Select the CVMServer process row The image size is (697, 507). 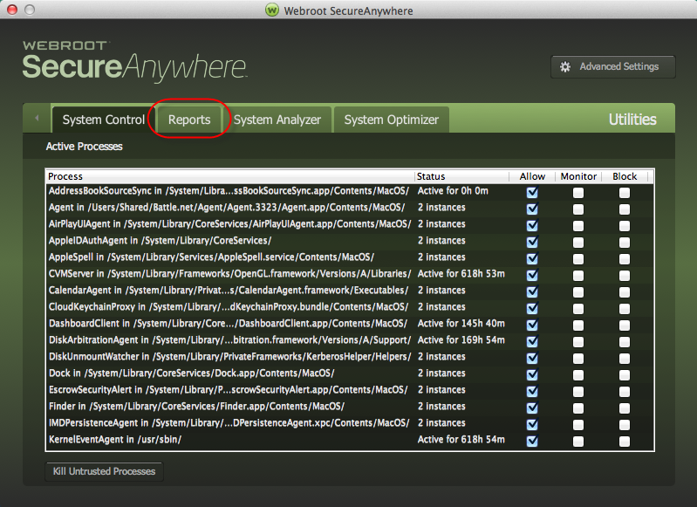(x=350, y=273)
